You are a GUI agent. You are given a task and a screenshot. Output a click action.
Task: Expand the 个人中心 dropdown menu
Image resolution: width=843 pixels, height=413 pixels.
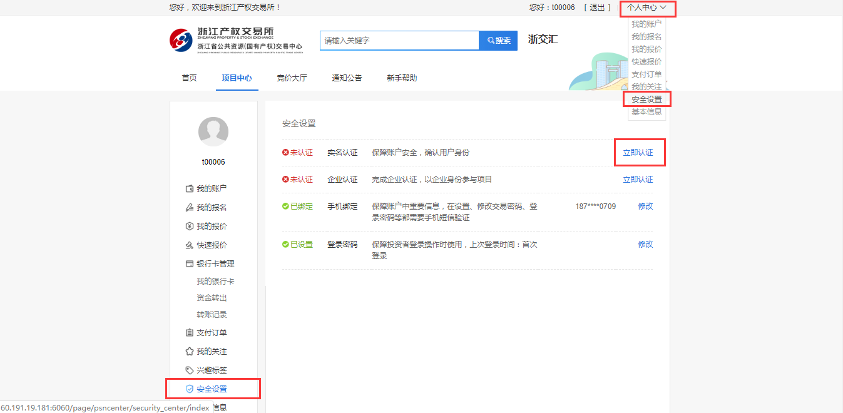coord(647,8)
